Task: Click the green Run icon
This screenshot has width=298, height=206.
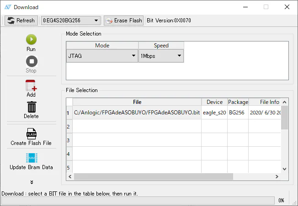Action: (x=31, y=40)
